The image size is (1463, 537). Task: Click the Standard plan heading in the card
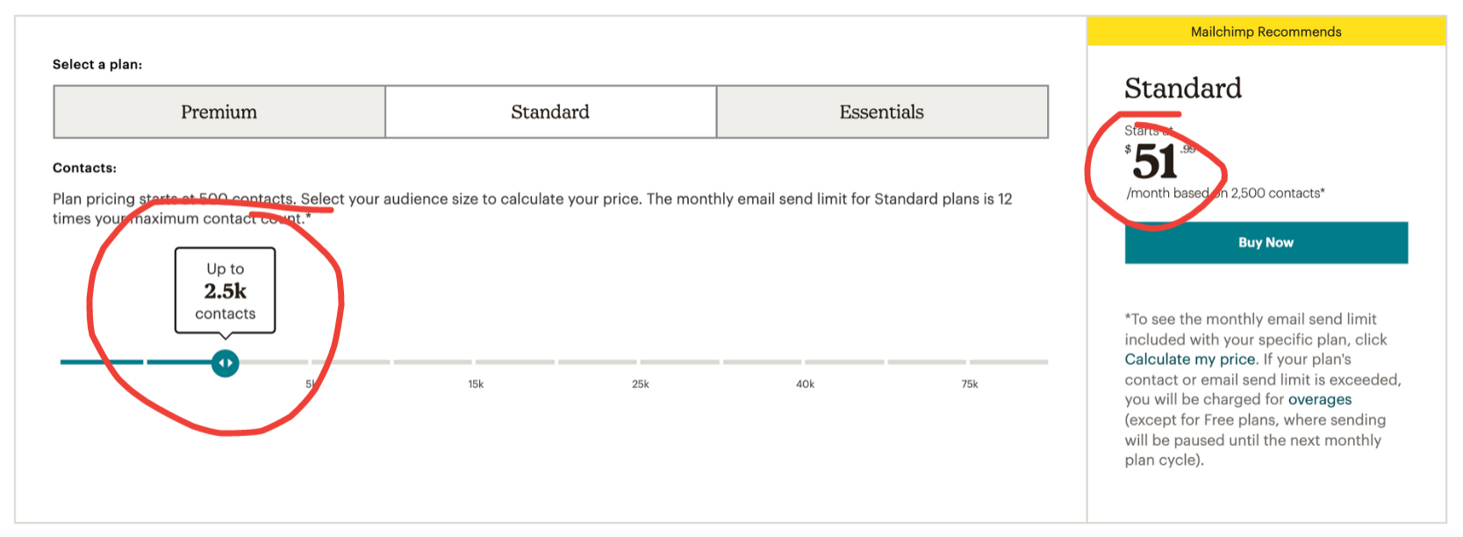click(x=1183, y=88)
